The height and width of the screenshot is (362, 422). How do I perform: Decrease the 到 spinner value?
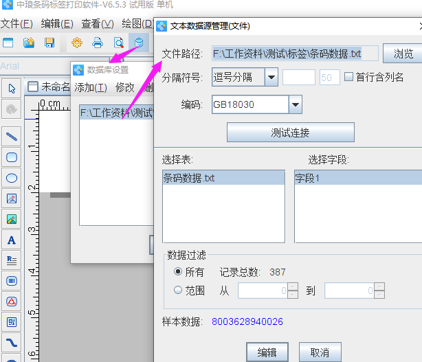point(379,295)
